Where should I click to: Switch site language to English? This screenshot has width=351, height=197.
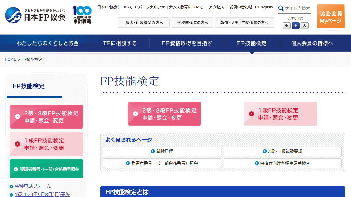pos(265,7)
